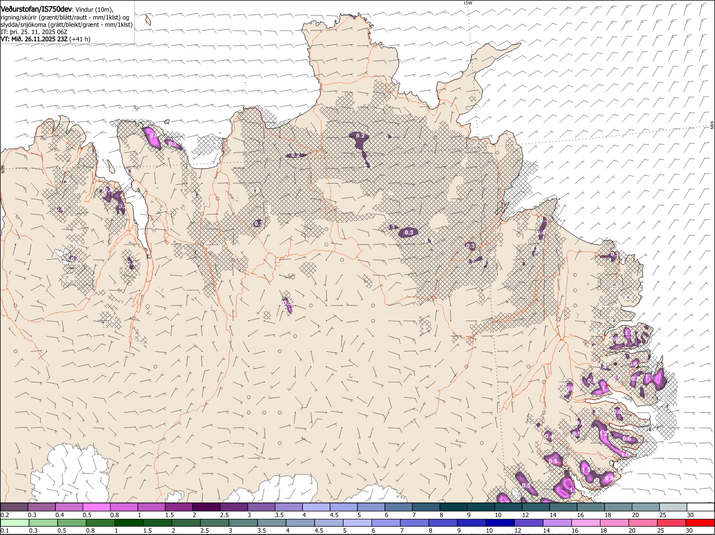Select the teal 12 swatch in snow scale
This screenshot has width=715, height=535.
tap(536, 507)
